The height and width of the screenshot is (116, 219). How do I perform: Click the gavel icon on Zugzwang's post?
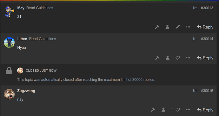tap(153, 110)
